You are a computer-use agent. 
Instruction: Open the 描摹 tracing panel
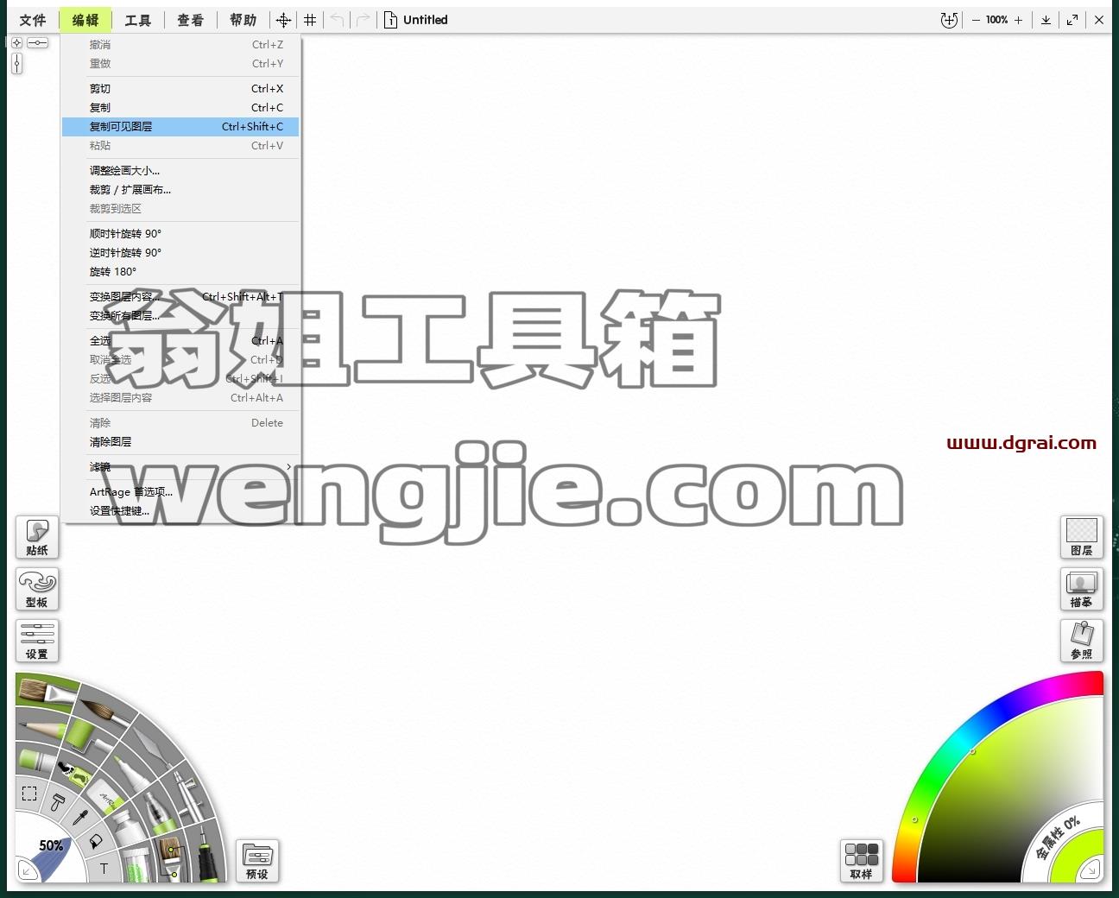[x=1082, y=589]
